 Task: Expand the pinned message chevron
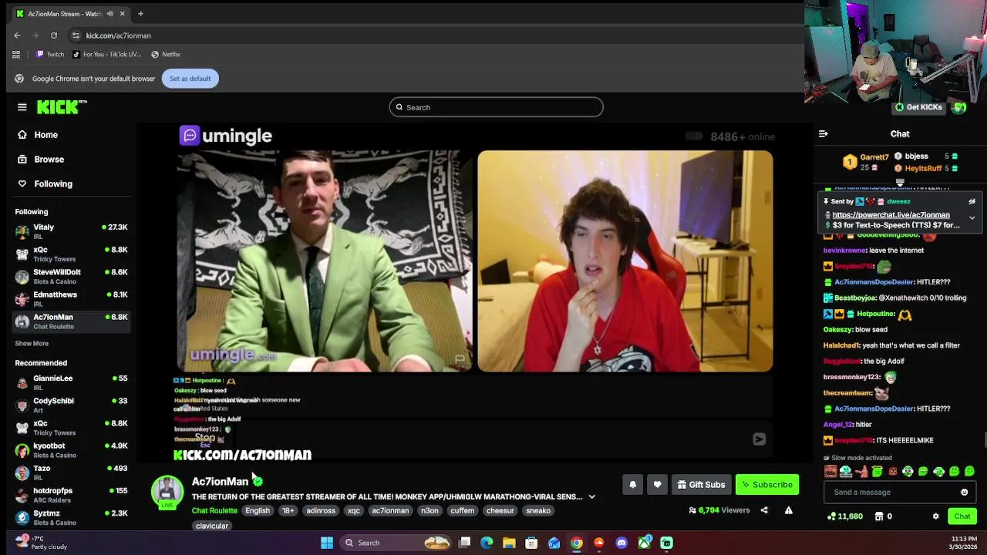pos(972,218)
